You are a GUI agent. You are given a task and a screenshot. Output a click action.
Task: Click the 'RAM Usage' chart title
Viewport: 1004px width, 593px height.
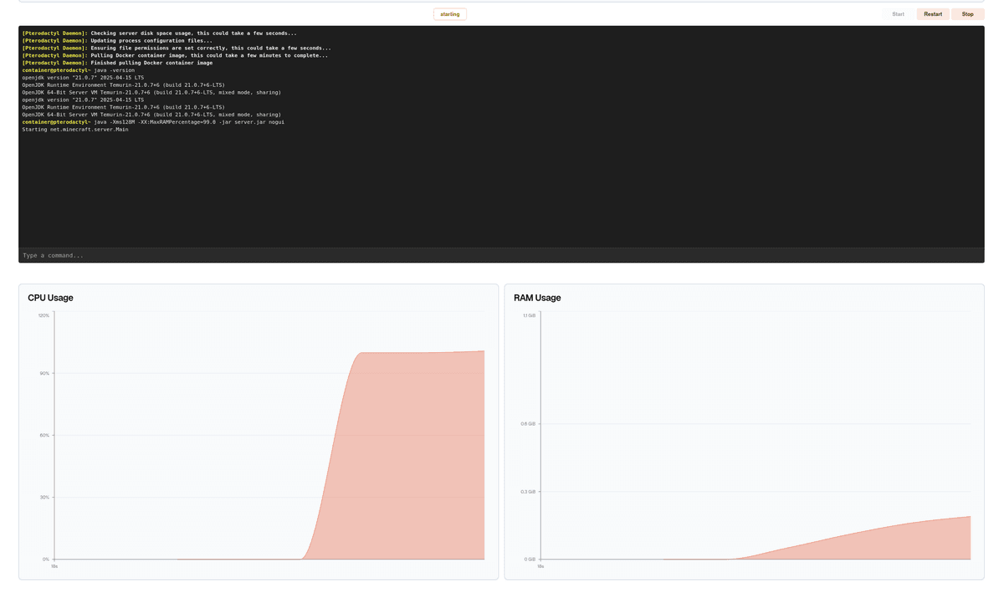(537, 298)
